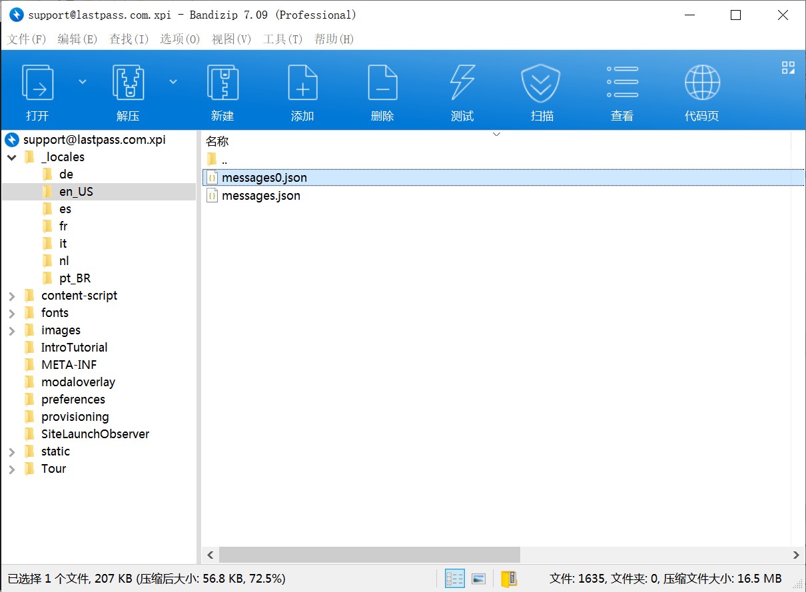Open the 视图(V) menu
This screenshot has width=806, height=592.
(x=231, y=39)
